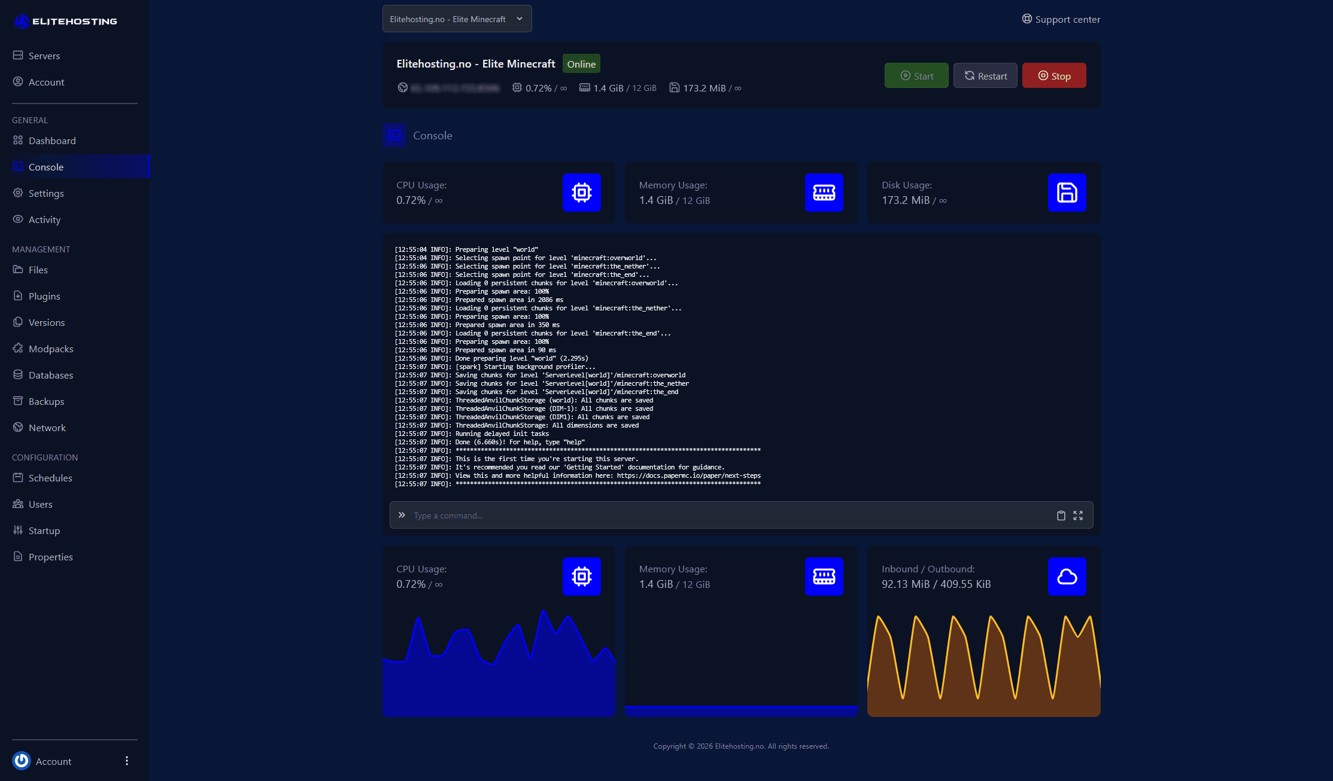
Task: Open the server selector dropdown
Action: [x=457, y=19]
